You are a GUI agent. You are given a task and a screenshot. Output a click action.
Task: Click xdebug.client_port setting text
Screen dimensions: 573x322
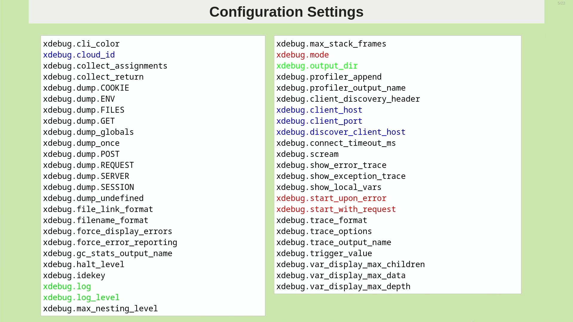click(319, 121)
